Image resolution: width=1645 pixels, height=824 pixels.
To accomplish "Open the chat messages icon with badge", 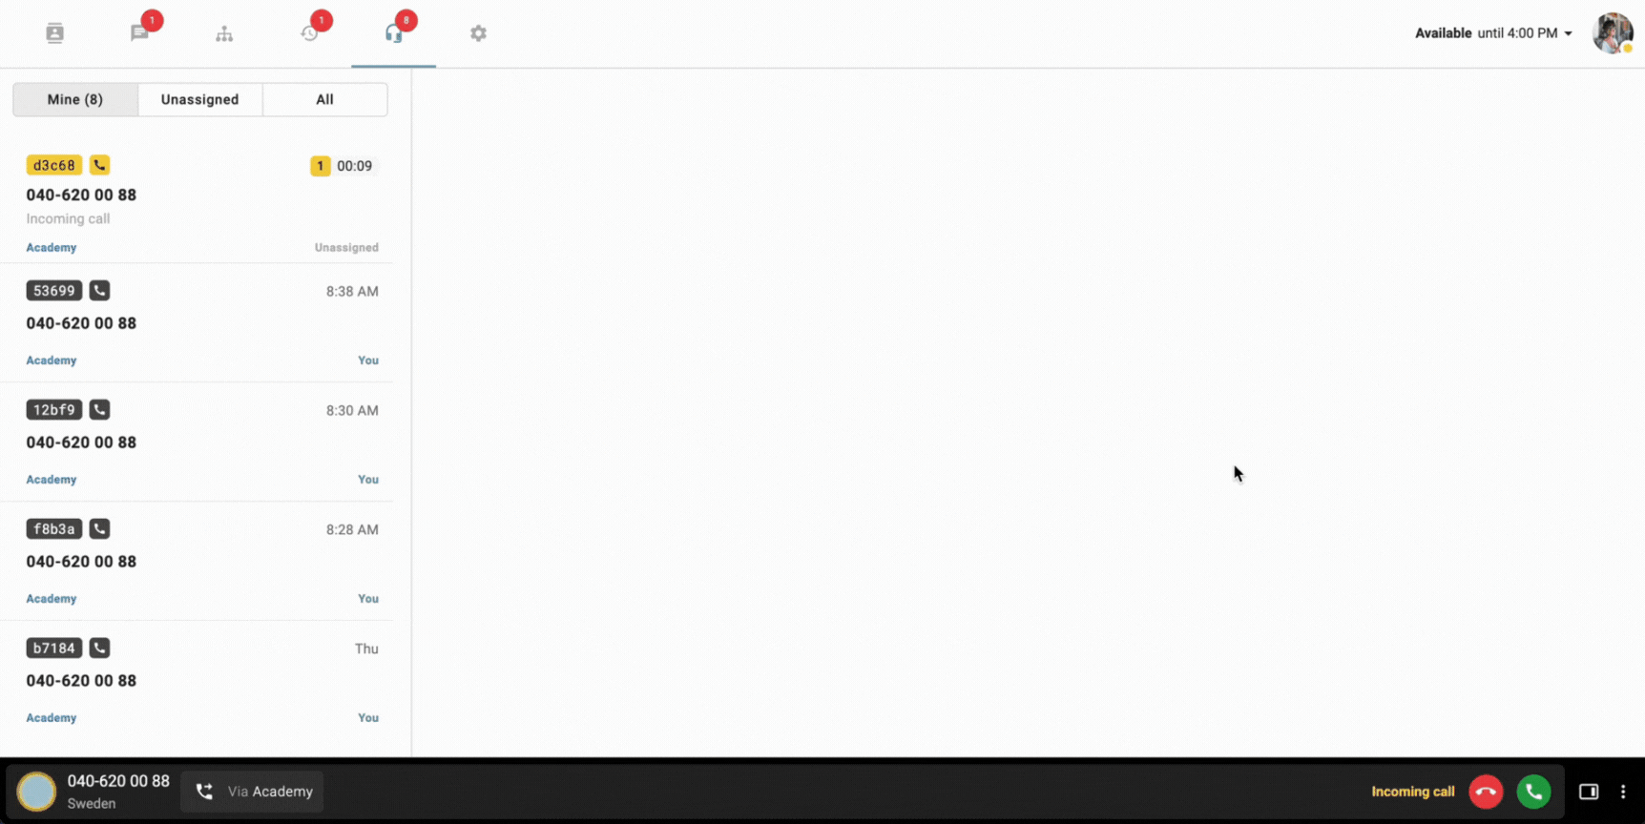I will 139,33.
